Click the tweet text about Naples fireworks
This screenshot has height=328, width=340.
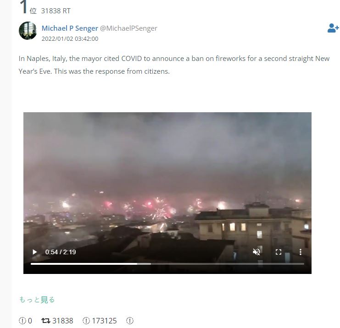point(174,65)
